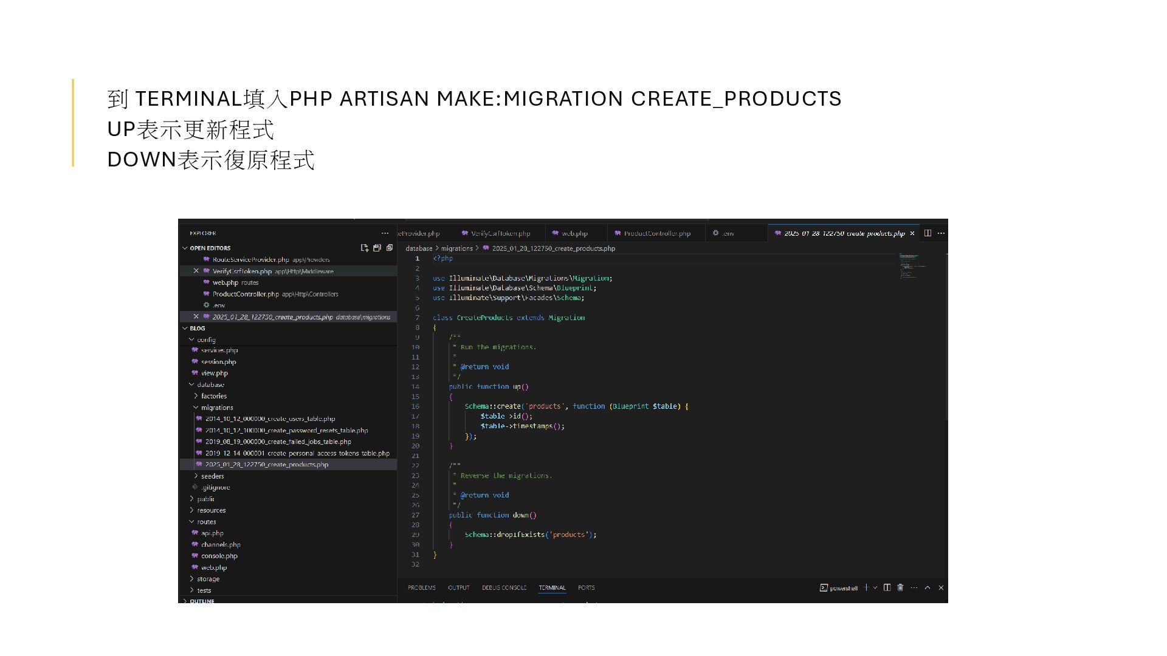
Task: Click 'database' in the breadcrumb path
Action: [419, 248]
